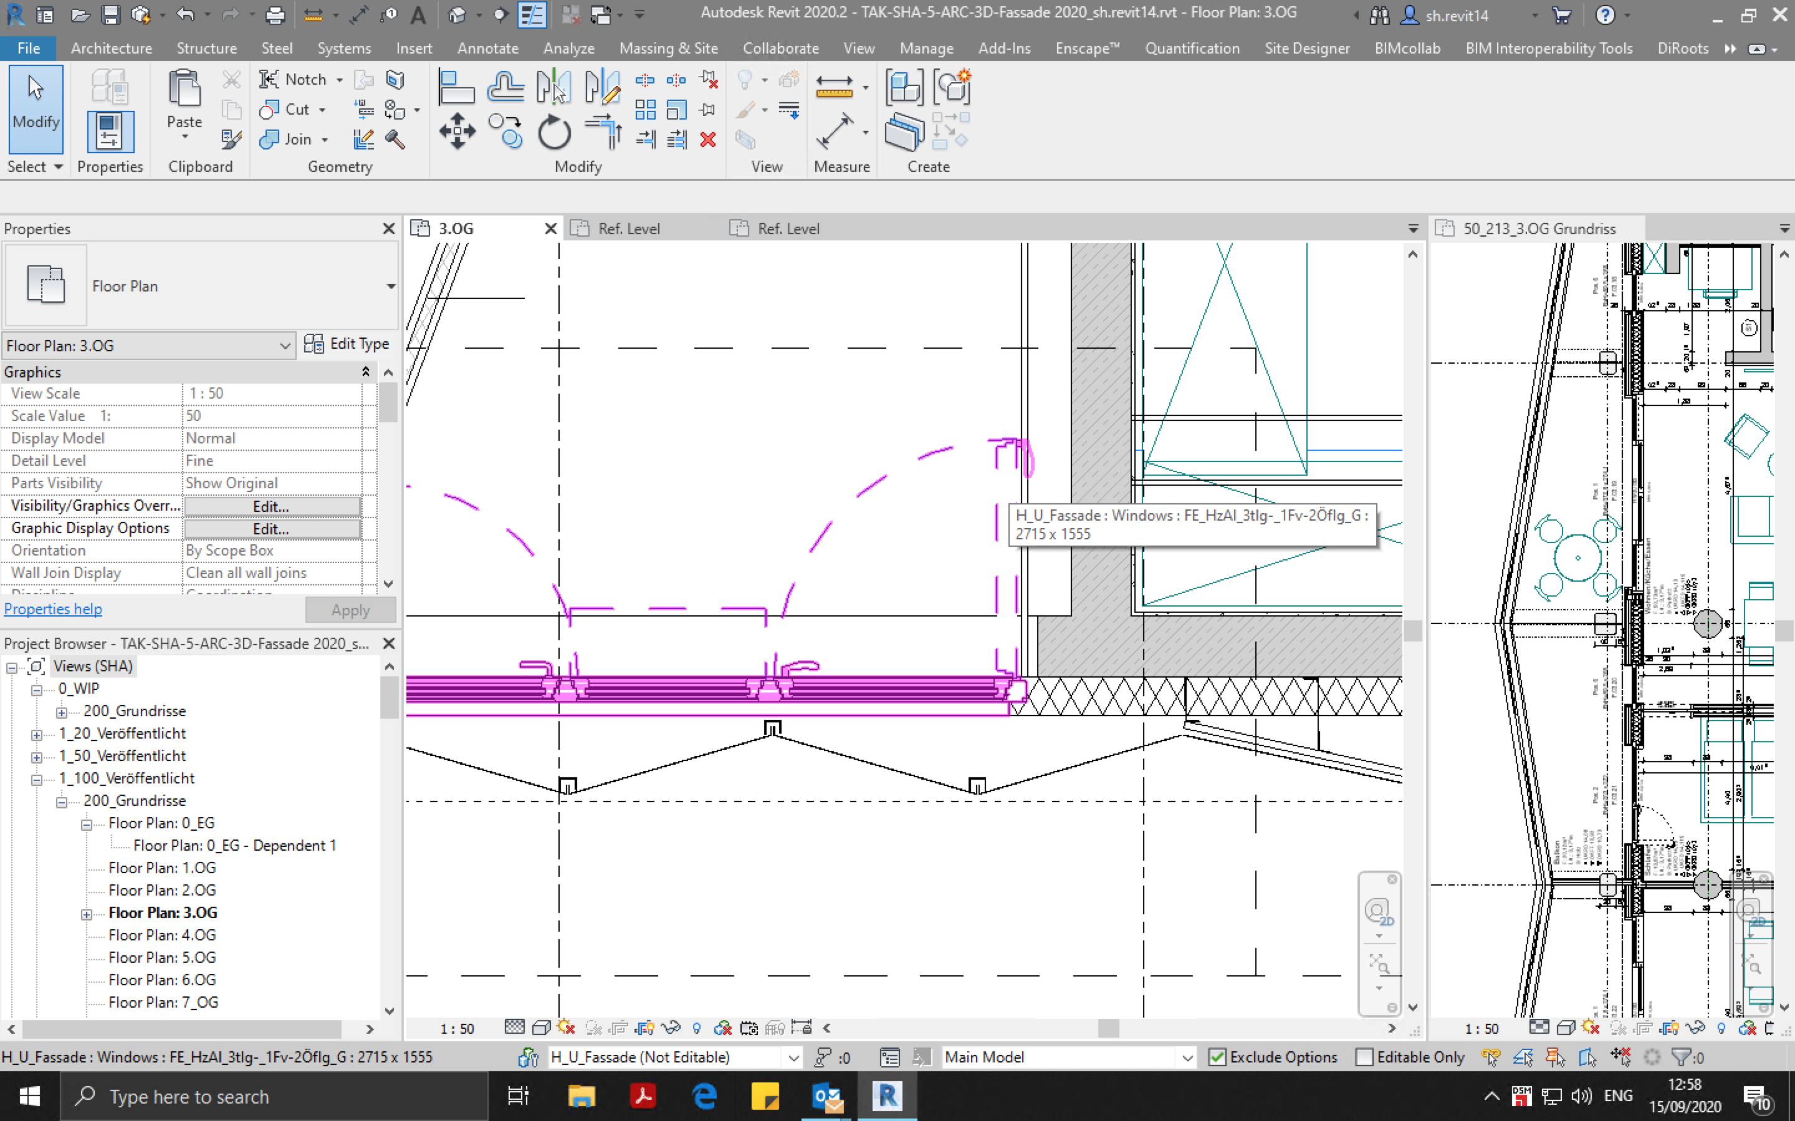Open the Floor Plan: 3.OG instance dropdown

pyautogui.click(x=285, y=346)
